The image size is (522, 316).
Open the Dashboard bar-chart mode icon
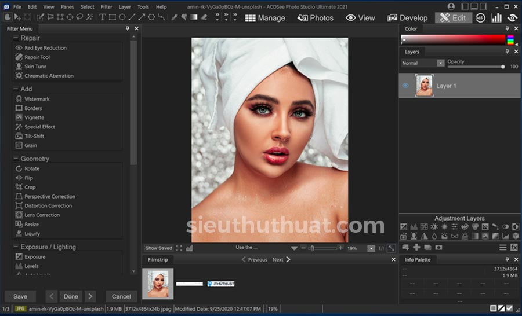point(496,17)
